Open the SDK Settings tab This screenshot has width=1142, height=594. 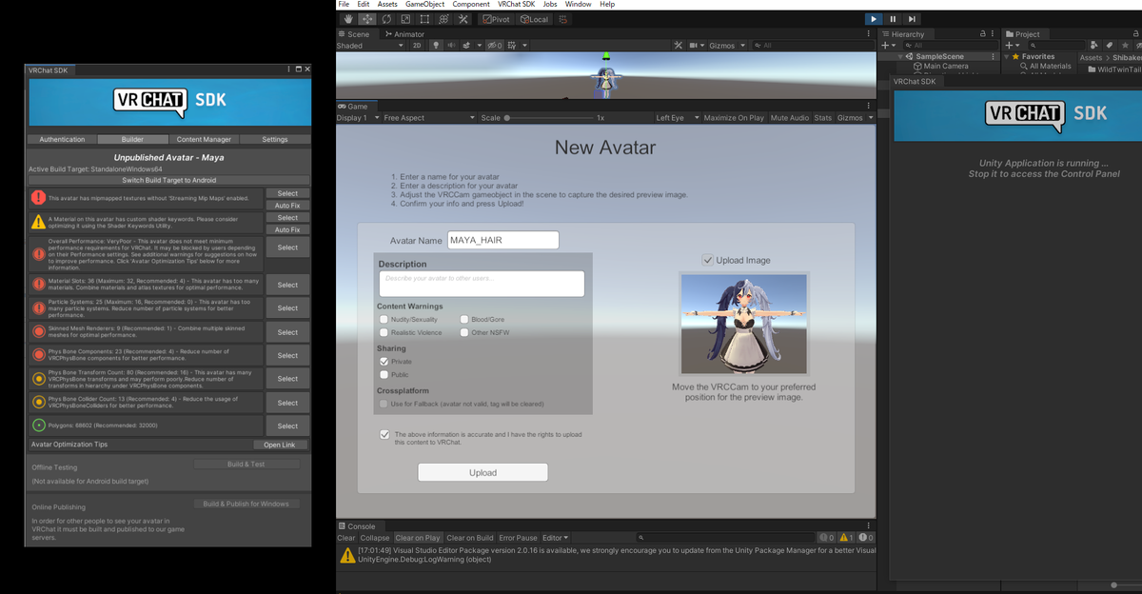coord(275,139)
